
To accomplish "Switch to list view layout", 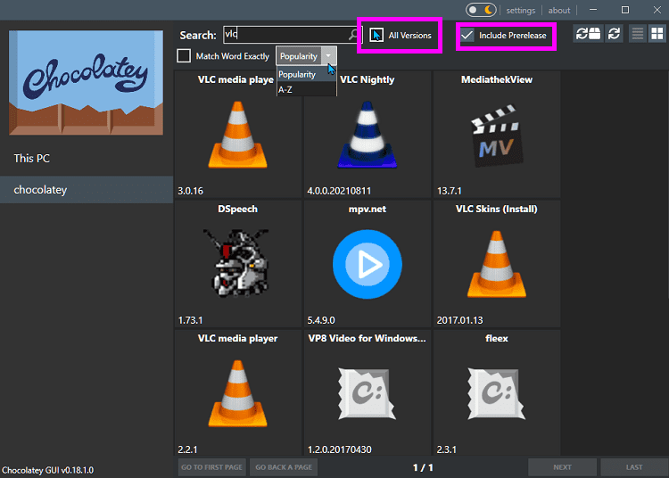I will (638, 34).
